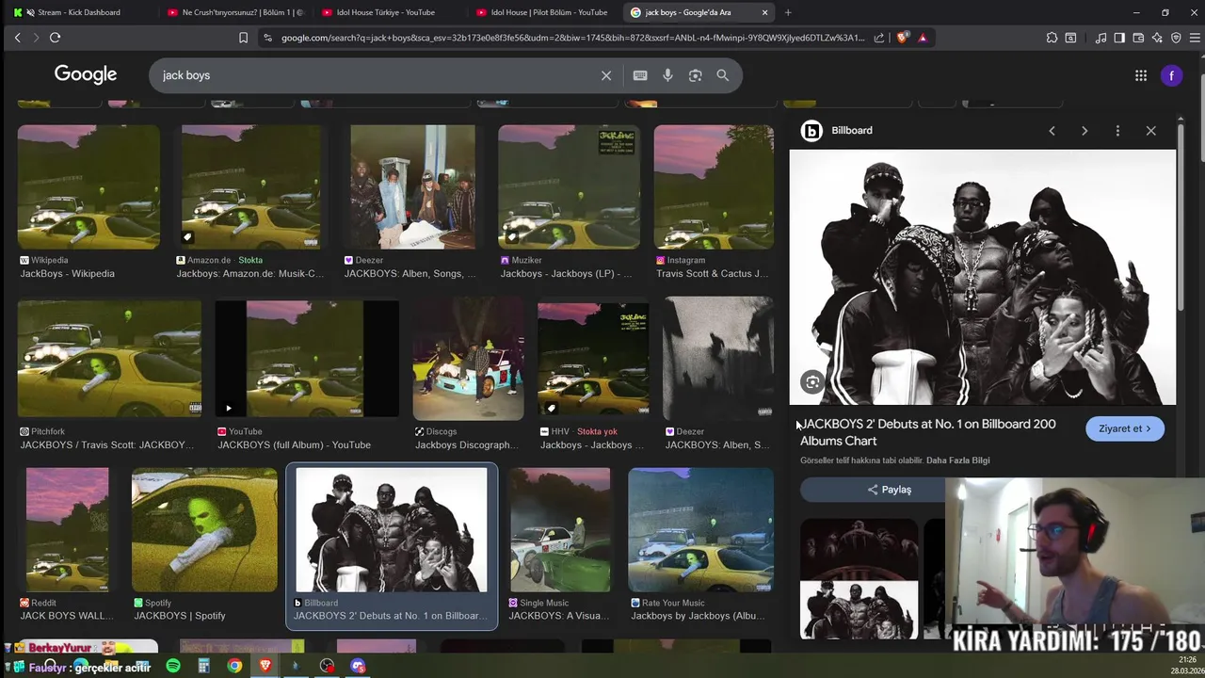1205x678 pixels.
Task: Open the Brave Wallet icon
Action: [x=1138, y=38]
